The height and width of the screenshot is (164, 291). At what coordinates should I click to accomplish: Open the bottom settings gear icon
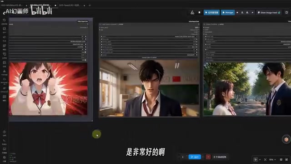pos(4,157)
